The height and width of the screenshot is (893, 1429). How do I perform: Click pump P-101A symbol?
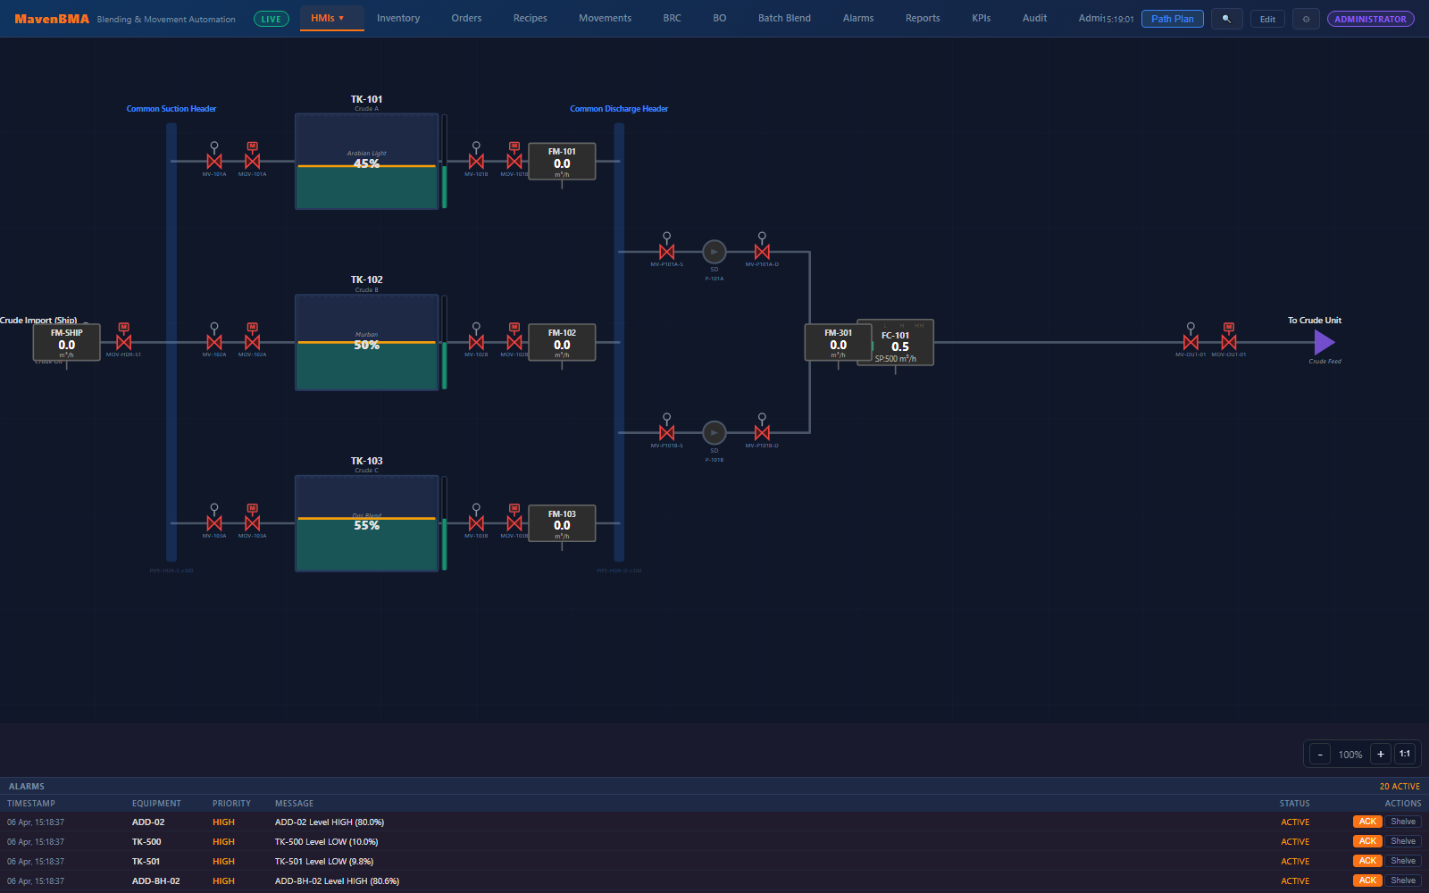point(714,252)
